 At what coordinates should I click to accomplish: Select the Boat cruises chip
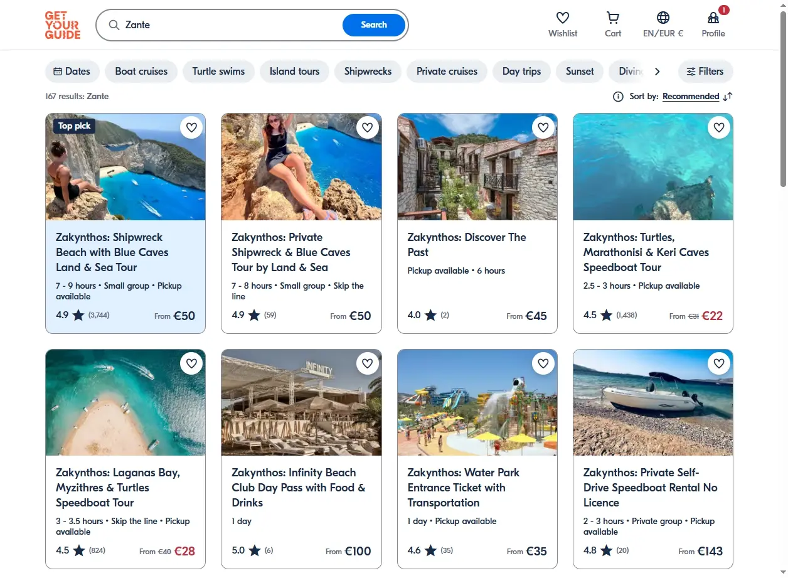point(141,72)
